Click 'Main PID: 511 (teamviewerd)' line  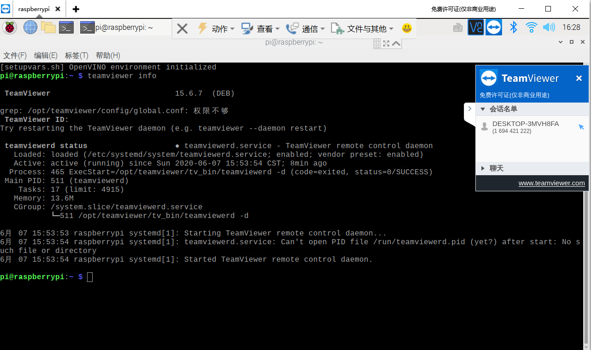67,181
